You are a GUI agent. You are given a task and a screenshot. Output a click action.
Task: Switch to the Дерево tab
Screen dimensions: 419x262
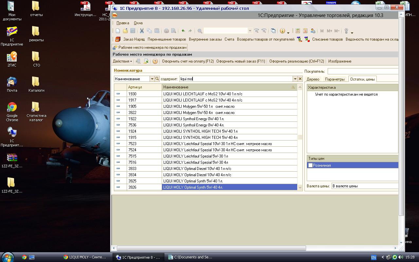(313, 79)
